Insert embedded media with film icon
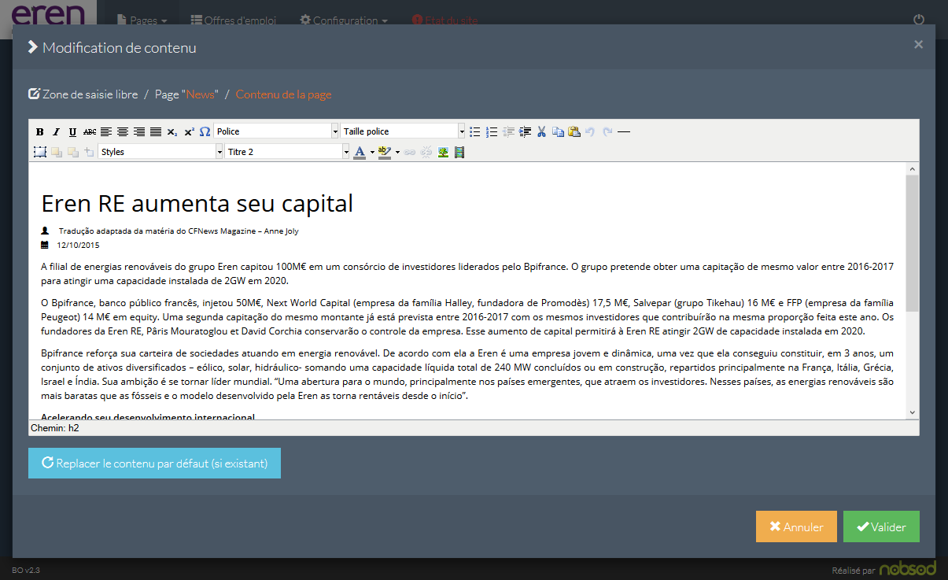This screenshot has width=948, height=580. coord(459,152)
